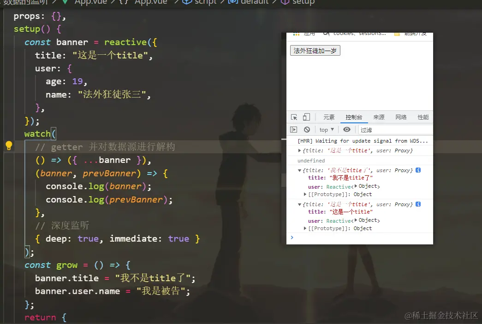Screen dimensions: 482x324
Task: Click 'const banner = reactive({' code line
Action: click(91, 42)
